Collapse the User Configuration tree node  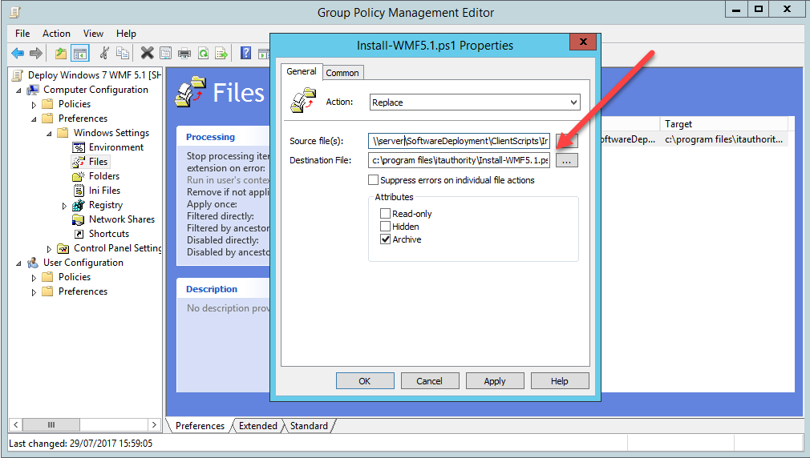pos(18,263)
